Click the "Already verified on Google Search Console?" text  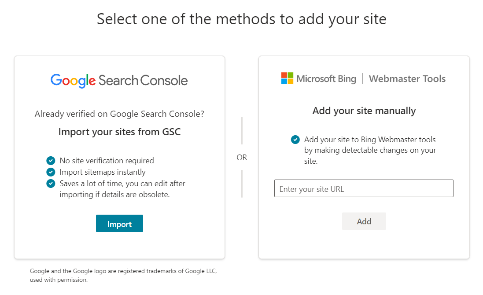point(119,114)
